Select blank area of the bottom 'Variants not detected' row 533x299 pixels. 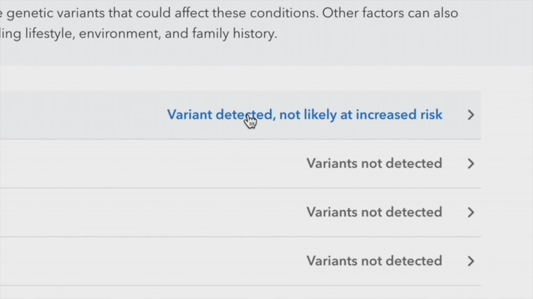coord(150,261)
